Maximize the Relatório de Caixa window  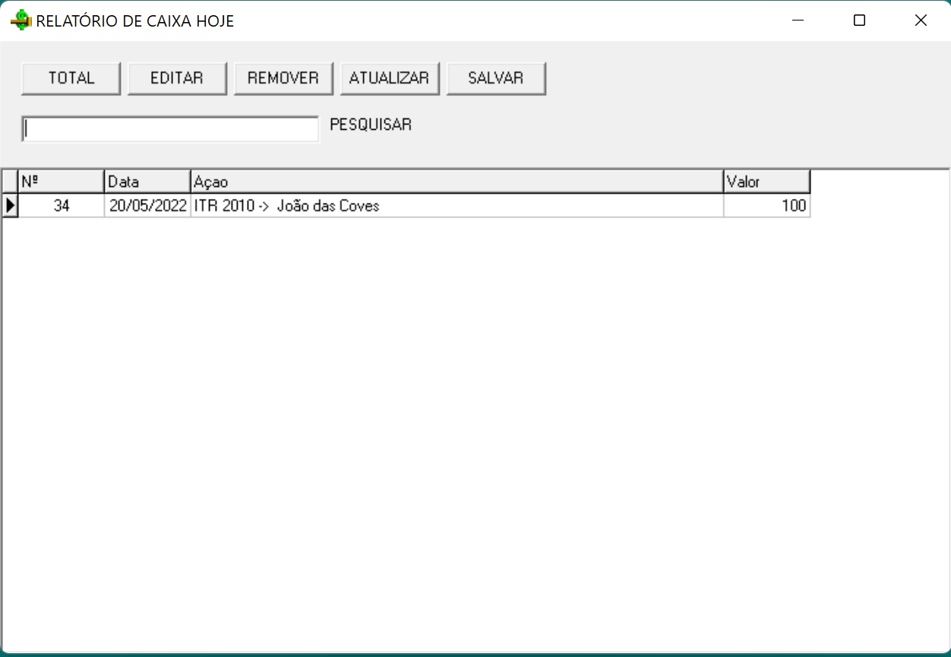point(859,21)
